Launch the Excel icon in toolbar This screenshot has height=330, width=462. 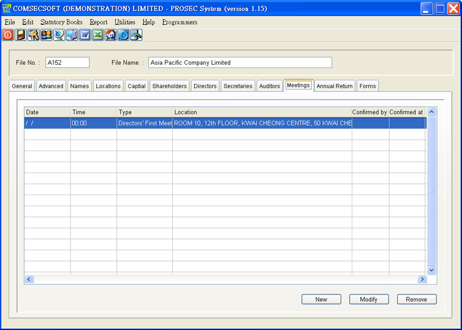click(98, 36)
